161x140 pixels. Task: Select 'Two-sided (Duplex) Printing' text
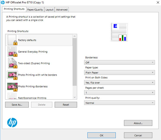pos(34,63)
